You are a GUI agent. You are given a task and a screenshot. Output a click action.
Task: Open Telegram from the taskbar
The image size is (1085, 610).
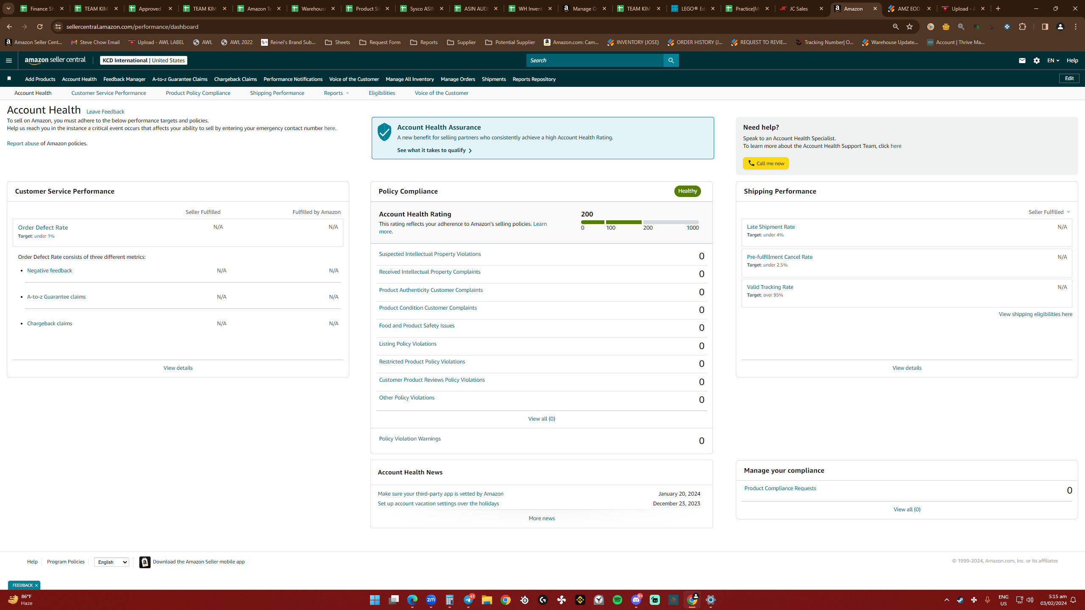pos(468,600)
